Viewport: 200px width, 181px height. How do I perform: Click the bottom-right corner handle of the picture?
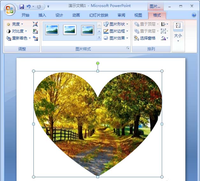tap(162, 177)
